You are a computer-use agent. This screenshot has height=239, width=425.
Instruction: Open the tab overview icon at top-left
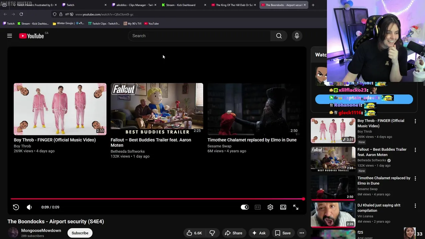coord(4,5)
